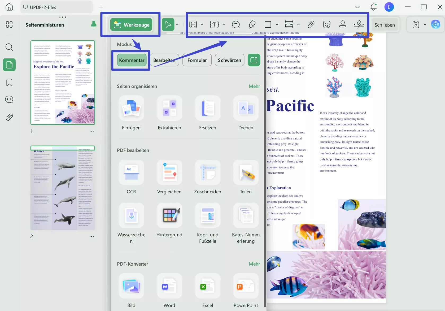The height and width of the screenshot is (311, 445).
Task: Show more Seiten organisieren options via Mehr
Action: tap(254, 86)
